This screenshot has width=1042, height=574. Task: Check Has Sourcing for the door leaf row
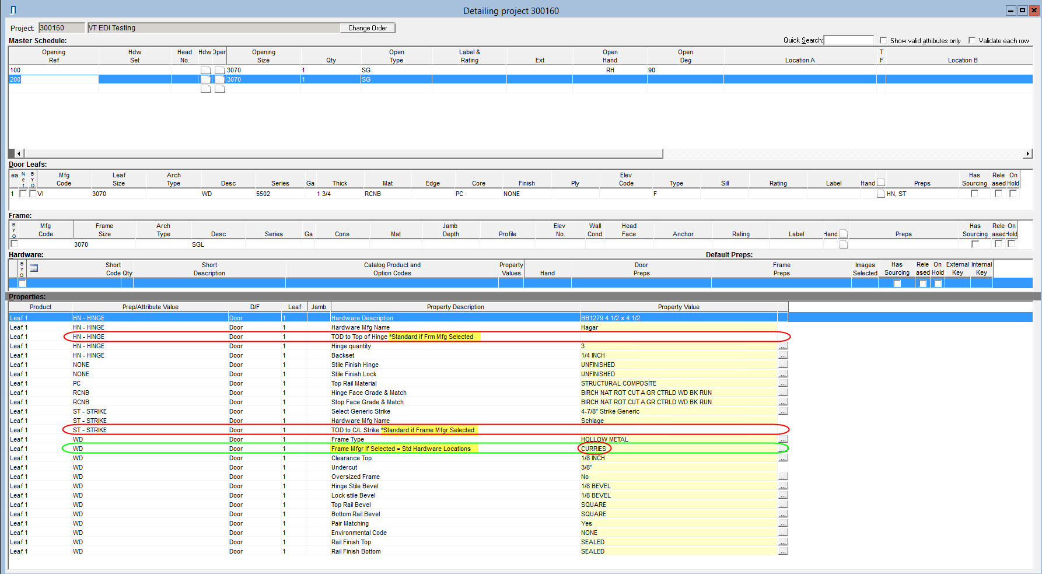974,194
